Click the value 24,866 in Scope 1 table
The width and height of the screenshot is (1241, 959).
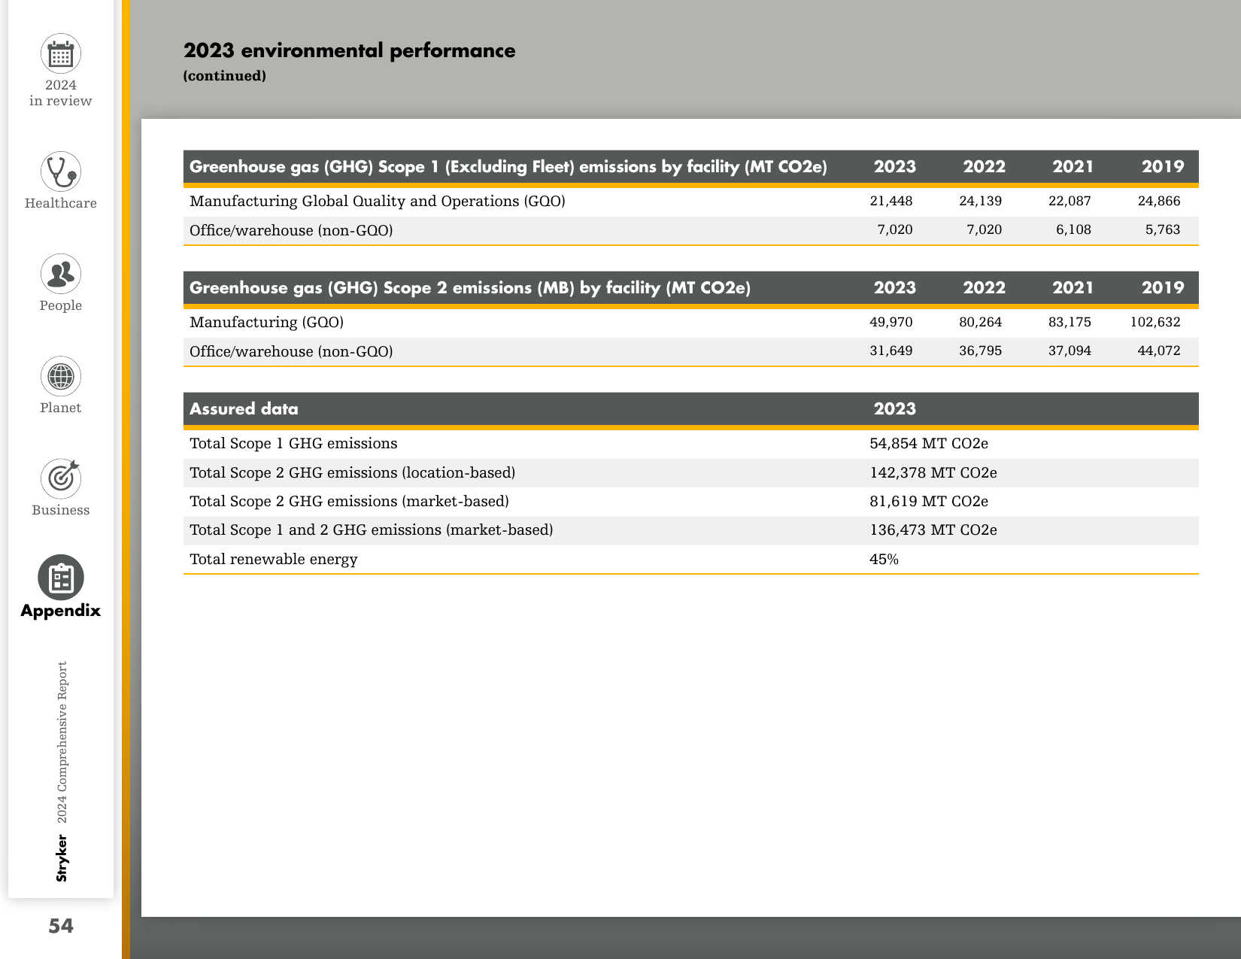[x=1159, y=201]
